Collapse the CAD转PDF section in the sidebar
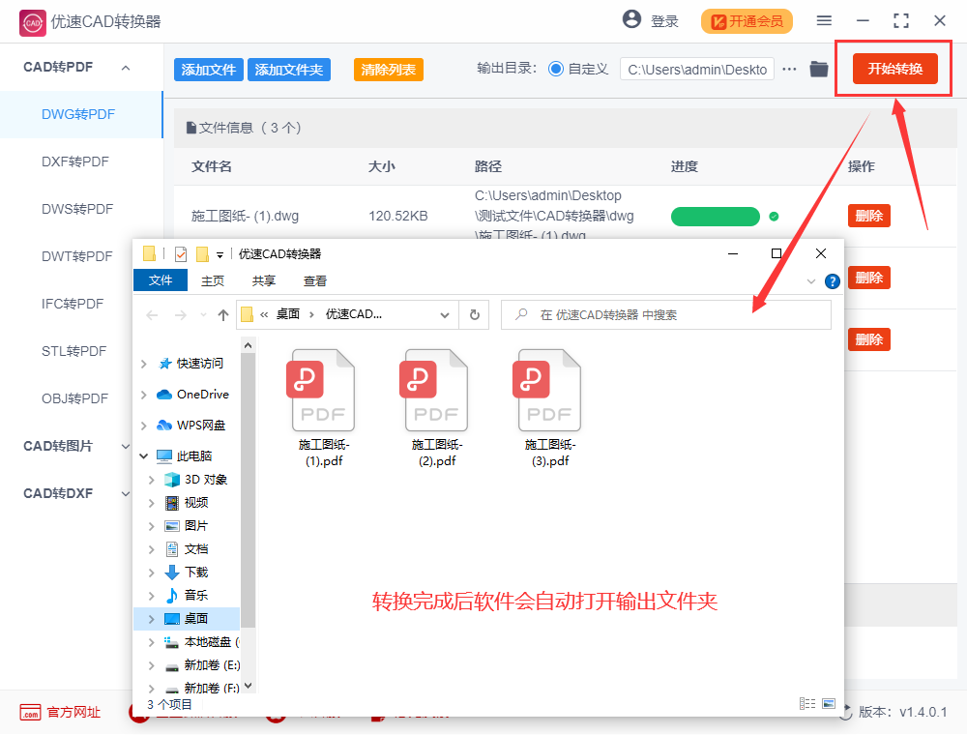The height and width of the screenshot is (735, 967). (124, 67)
